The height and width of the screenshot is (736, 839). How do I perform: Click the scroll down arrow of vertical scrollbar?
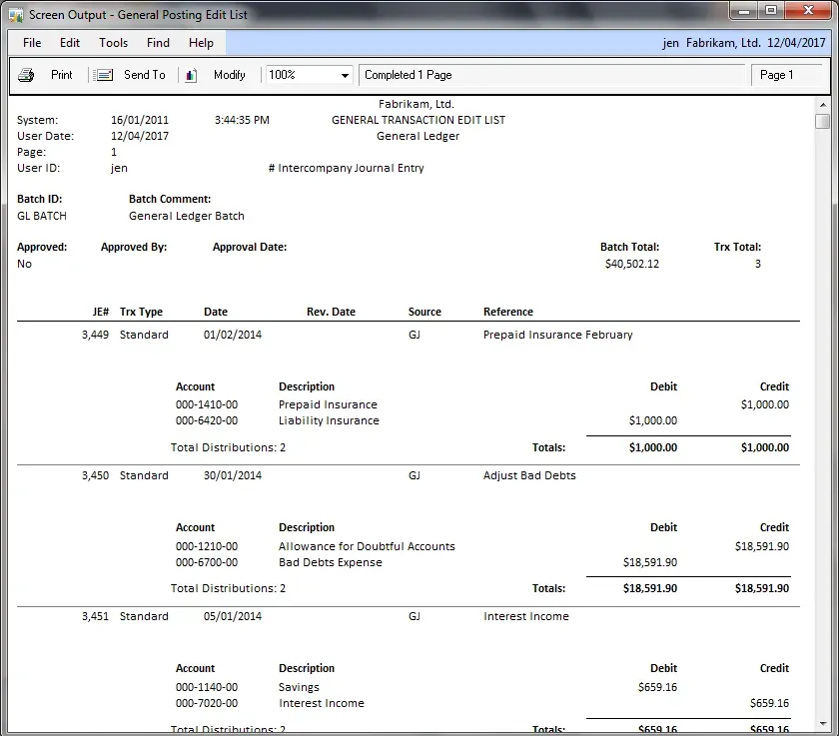(822, 727)
